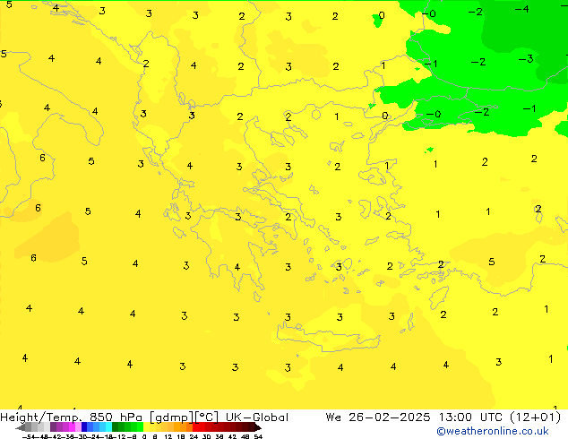Screen dimensions: 568x439
Task: Pick the dark blue swatch in the legend
Action: coord(84,427)
